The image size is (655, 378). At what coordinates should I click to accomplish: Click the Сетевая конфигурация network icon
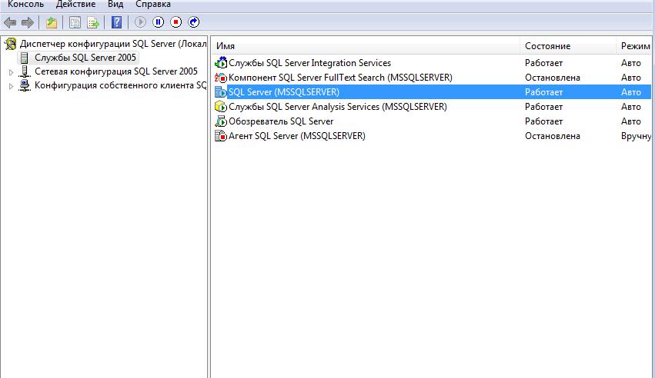(25, 71)
